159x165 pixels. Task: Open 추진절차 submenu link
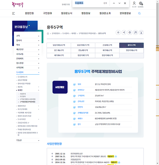coord(23,97)
